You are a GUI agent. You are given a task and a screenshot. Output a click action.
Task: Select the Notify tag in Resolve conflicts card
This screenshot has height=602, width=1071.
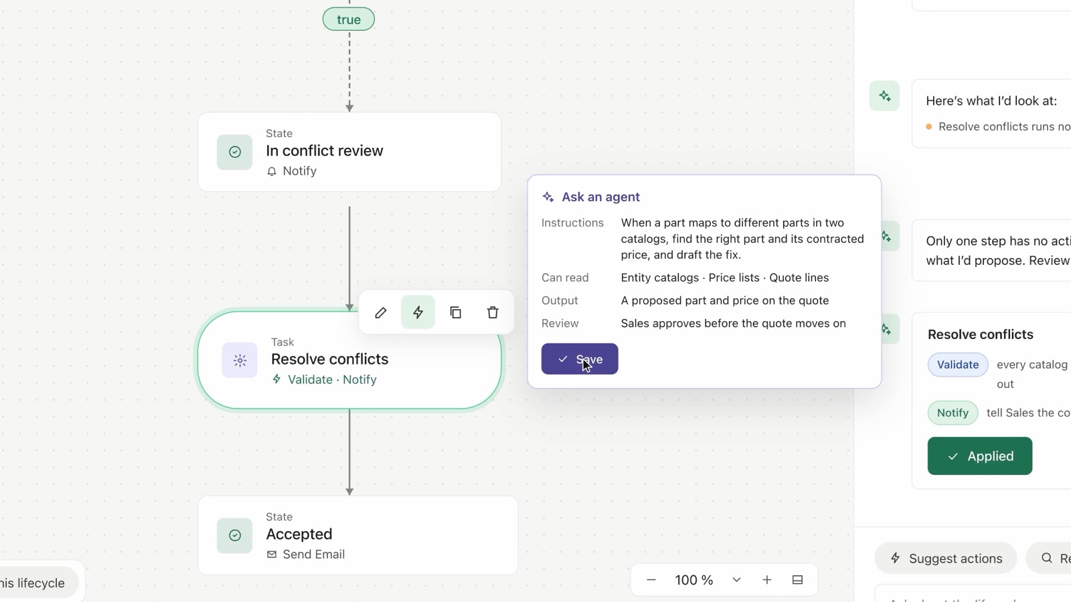tap(953, 413)
